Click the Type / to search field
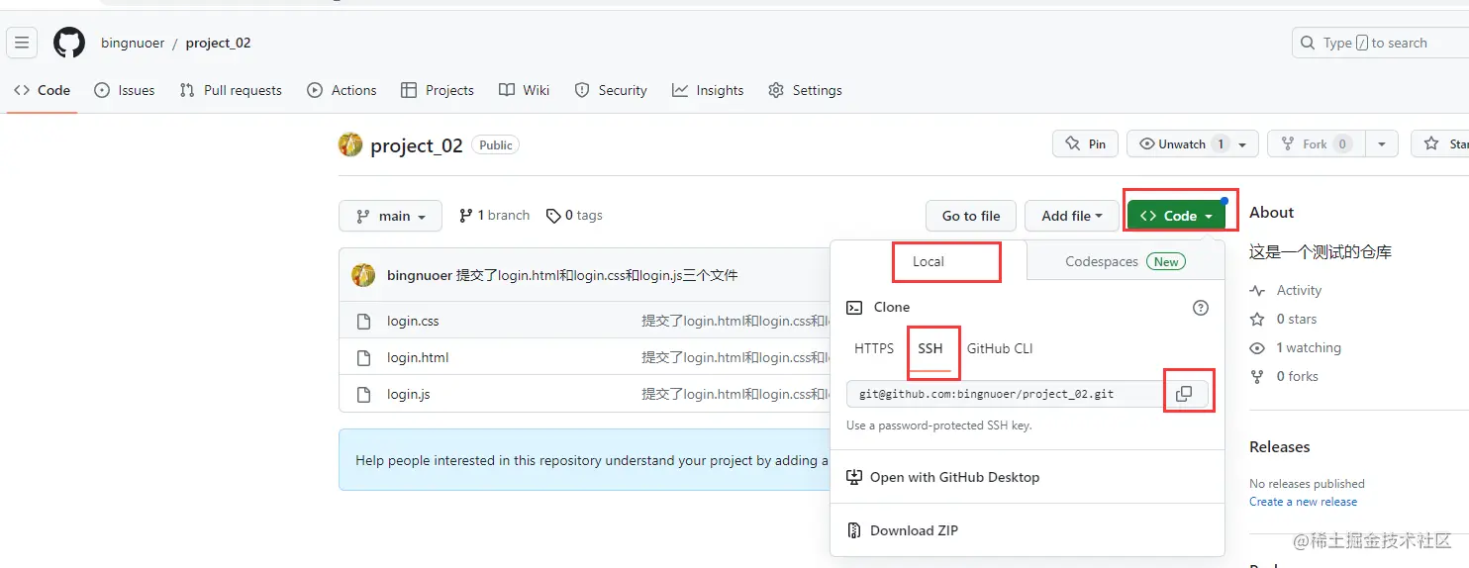Screen dimensions: 1469x568 [1380, 43]
